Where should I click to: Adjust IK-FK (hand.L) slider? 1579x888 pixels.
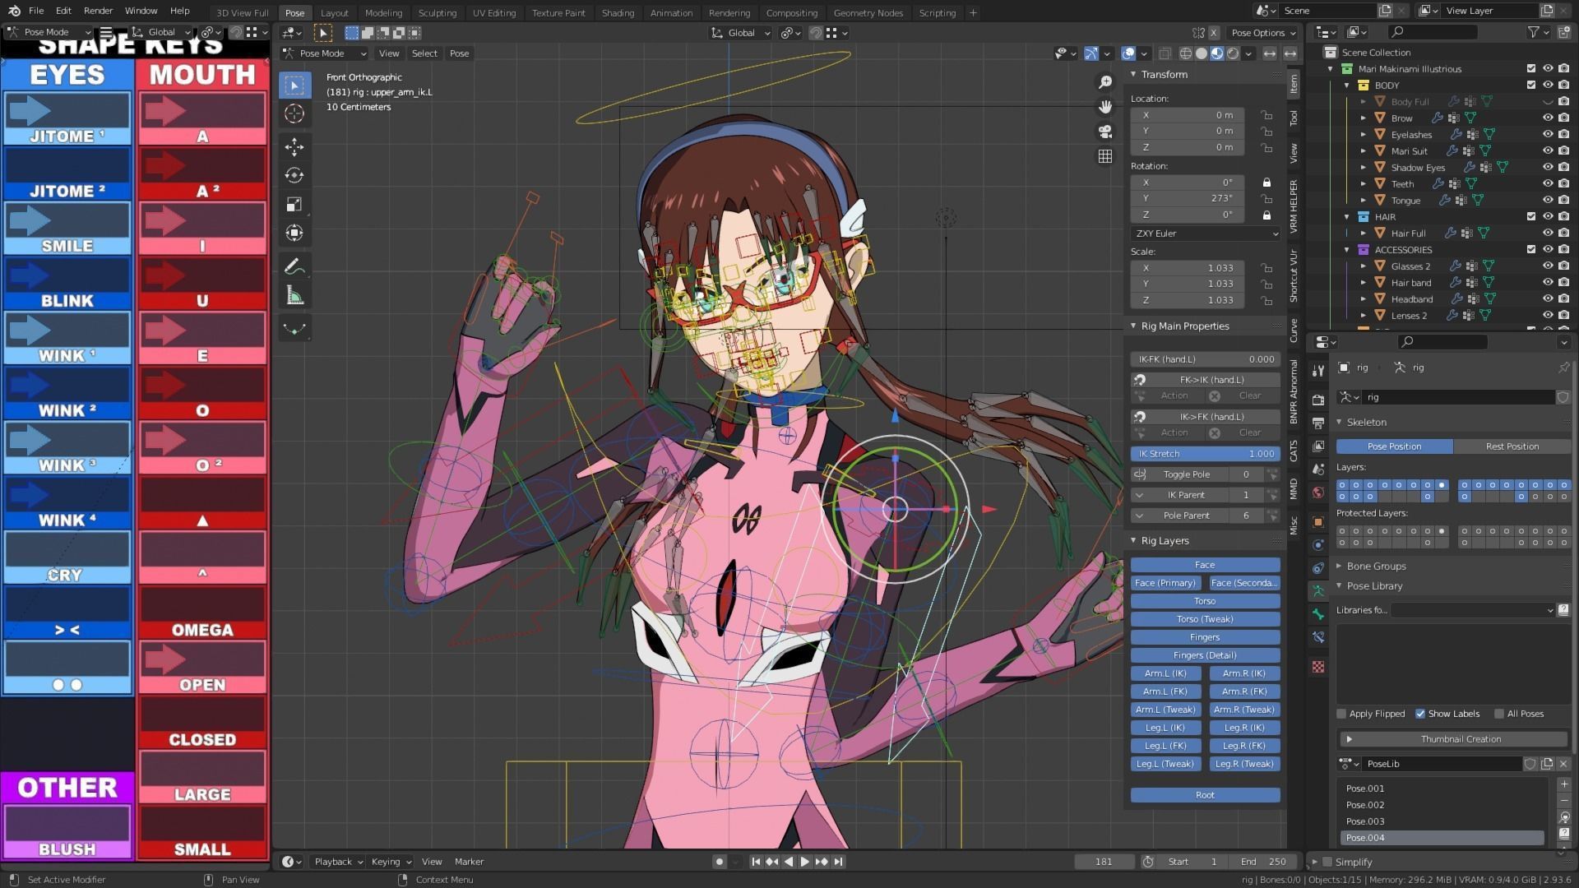click(1205, 359)
